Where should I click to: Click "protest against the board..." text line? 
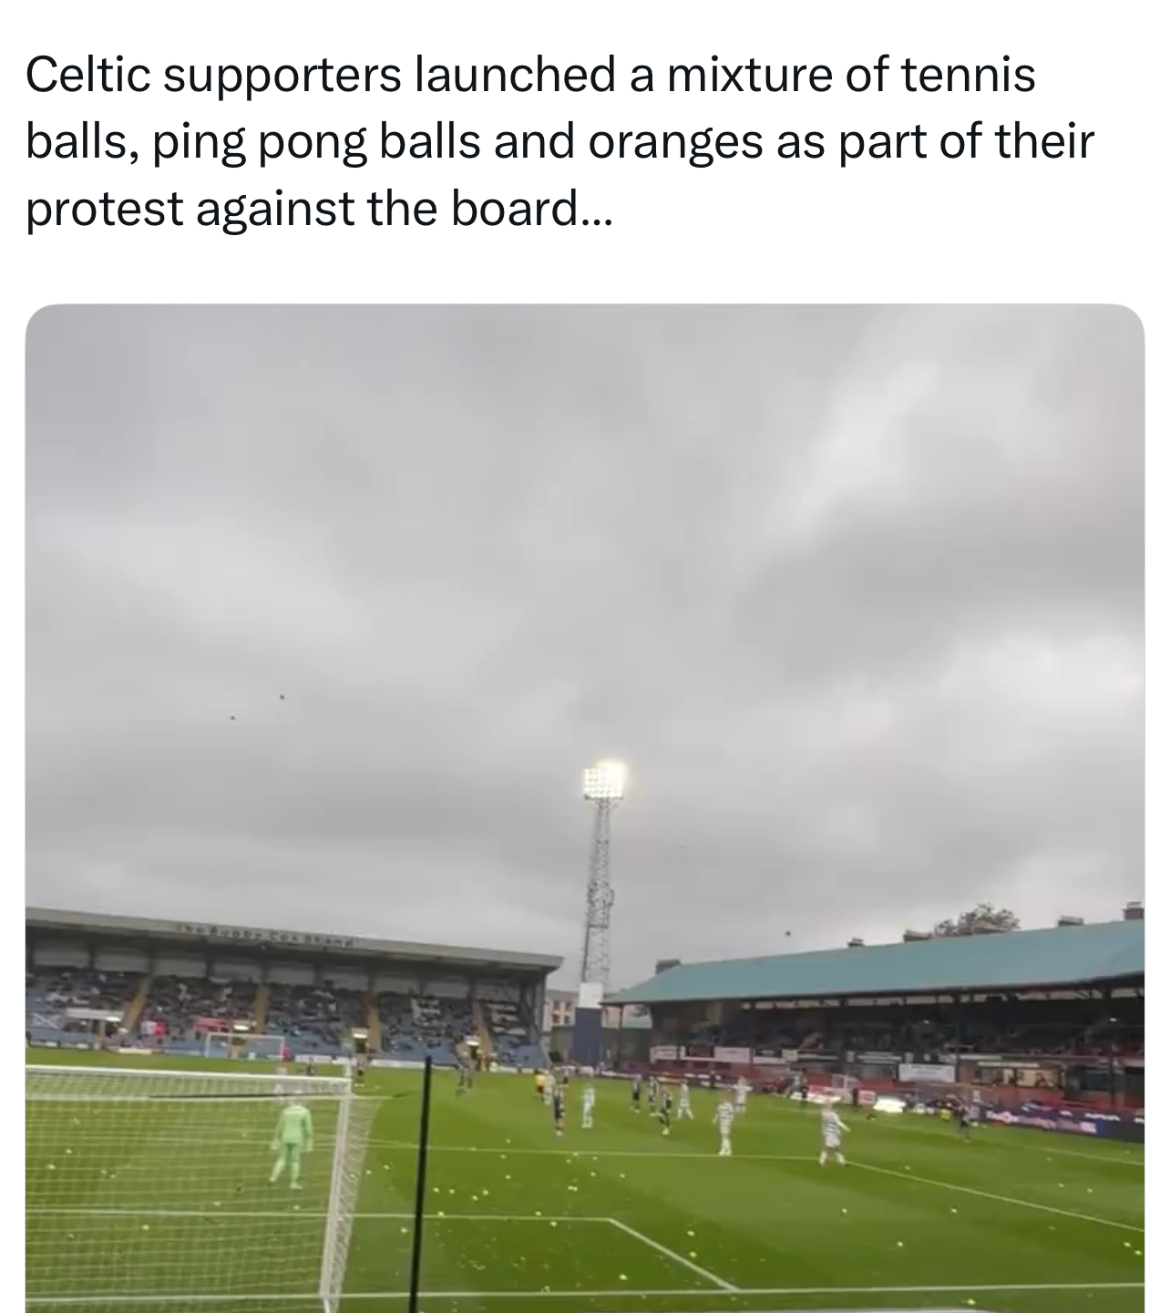320,210
